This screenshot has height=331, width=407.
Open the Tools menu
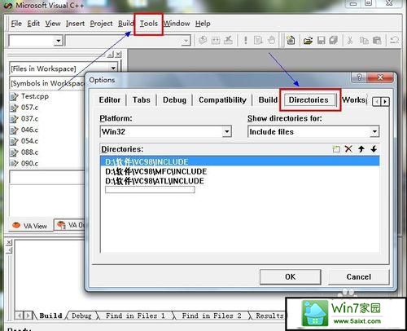tap(149, 24)
